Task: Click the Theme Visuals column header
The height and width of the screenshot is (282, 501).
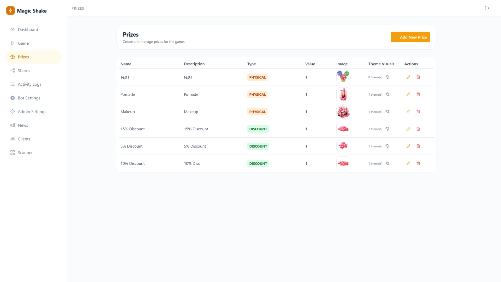Action: [x=381, y=64]
